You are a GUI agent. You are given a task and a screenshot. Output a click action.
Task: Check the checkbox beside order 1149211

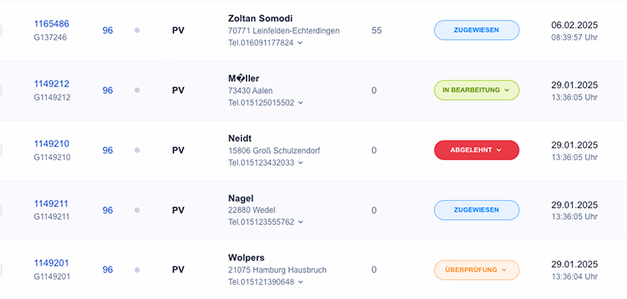click(x=1, y=210)
